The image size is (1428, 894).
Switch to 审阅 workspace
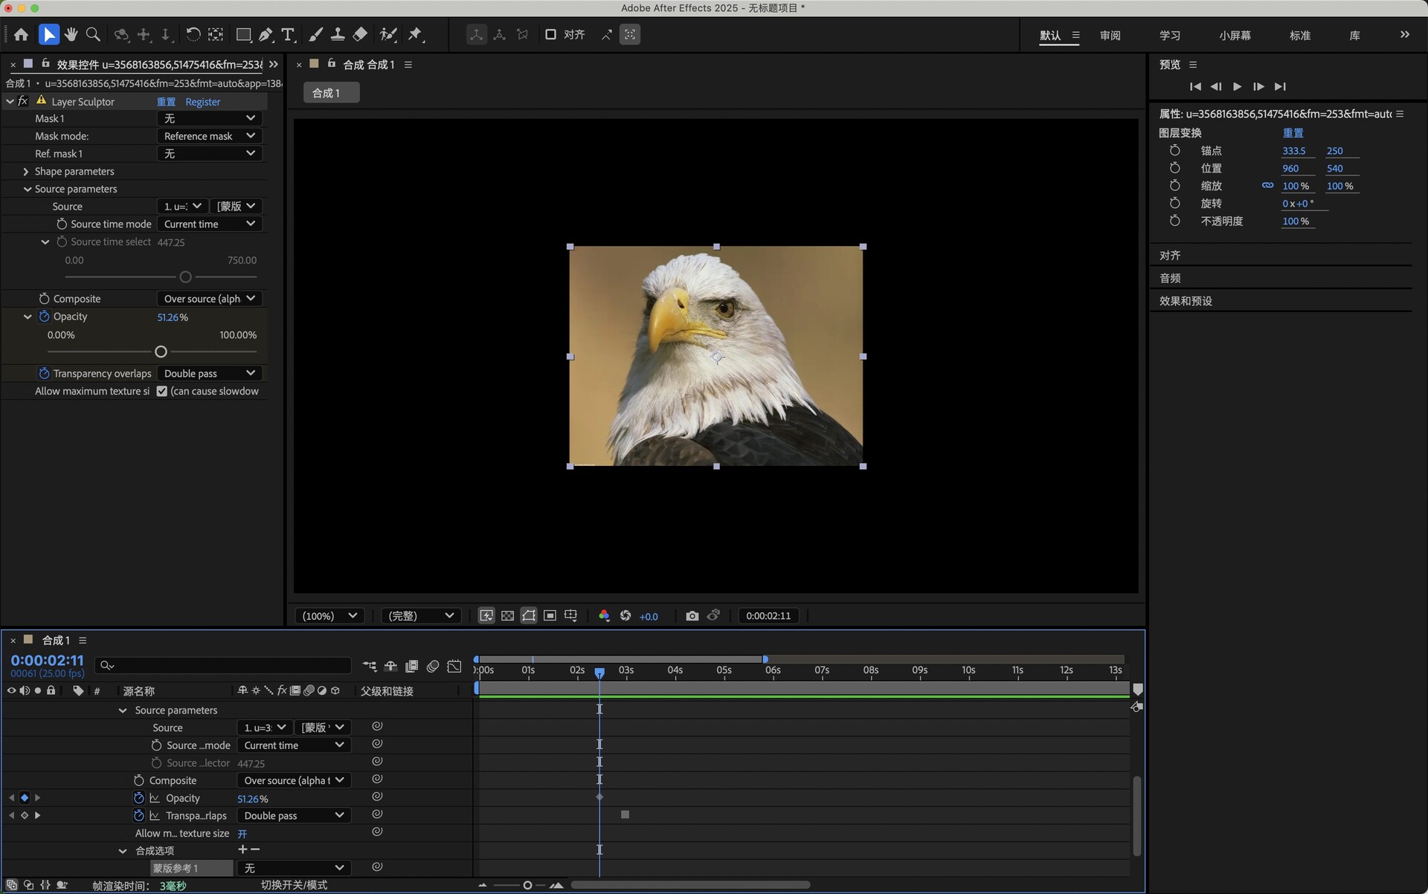tap(1110, 35)
